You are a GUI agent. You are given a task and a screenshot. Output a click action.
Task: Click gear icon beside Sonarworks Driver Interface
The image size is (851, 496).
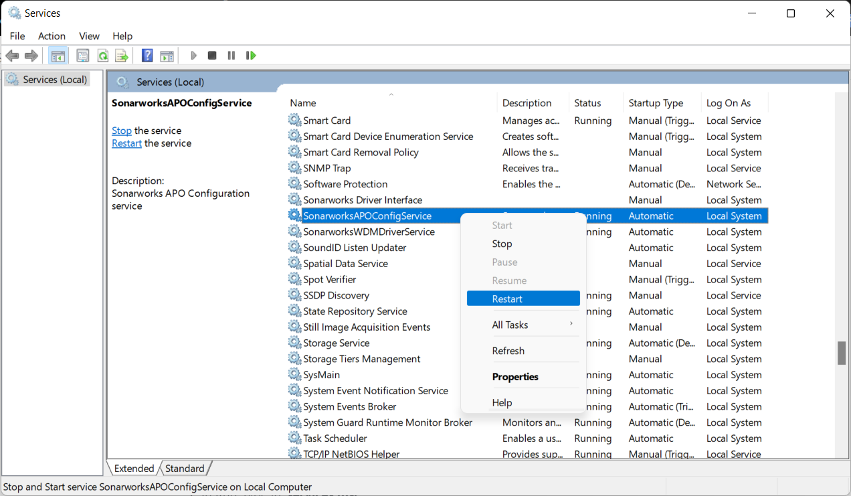point(294,200)
